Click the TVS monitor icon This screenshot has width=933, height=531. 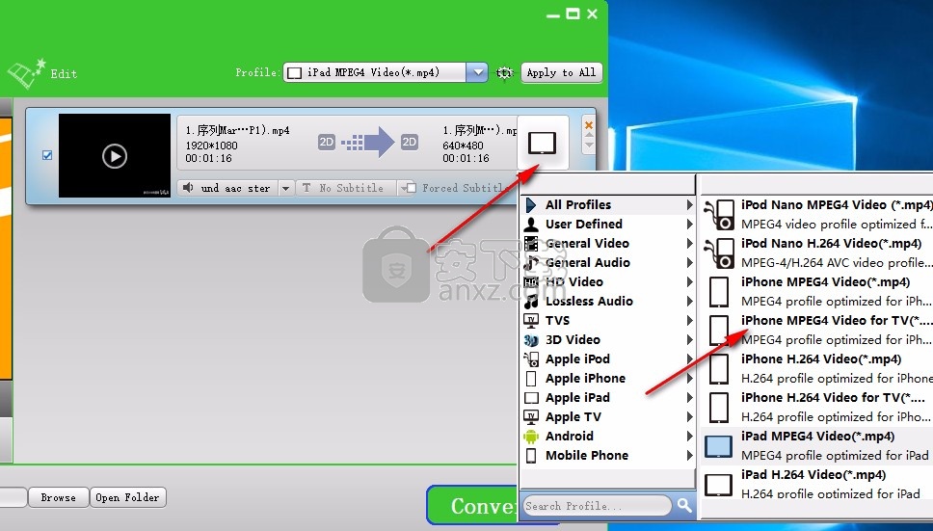tap(531, 321)
